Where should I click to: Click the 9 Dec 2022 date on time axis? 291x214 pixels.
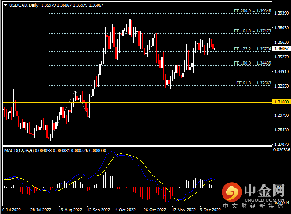click(210, 210)
